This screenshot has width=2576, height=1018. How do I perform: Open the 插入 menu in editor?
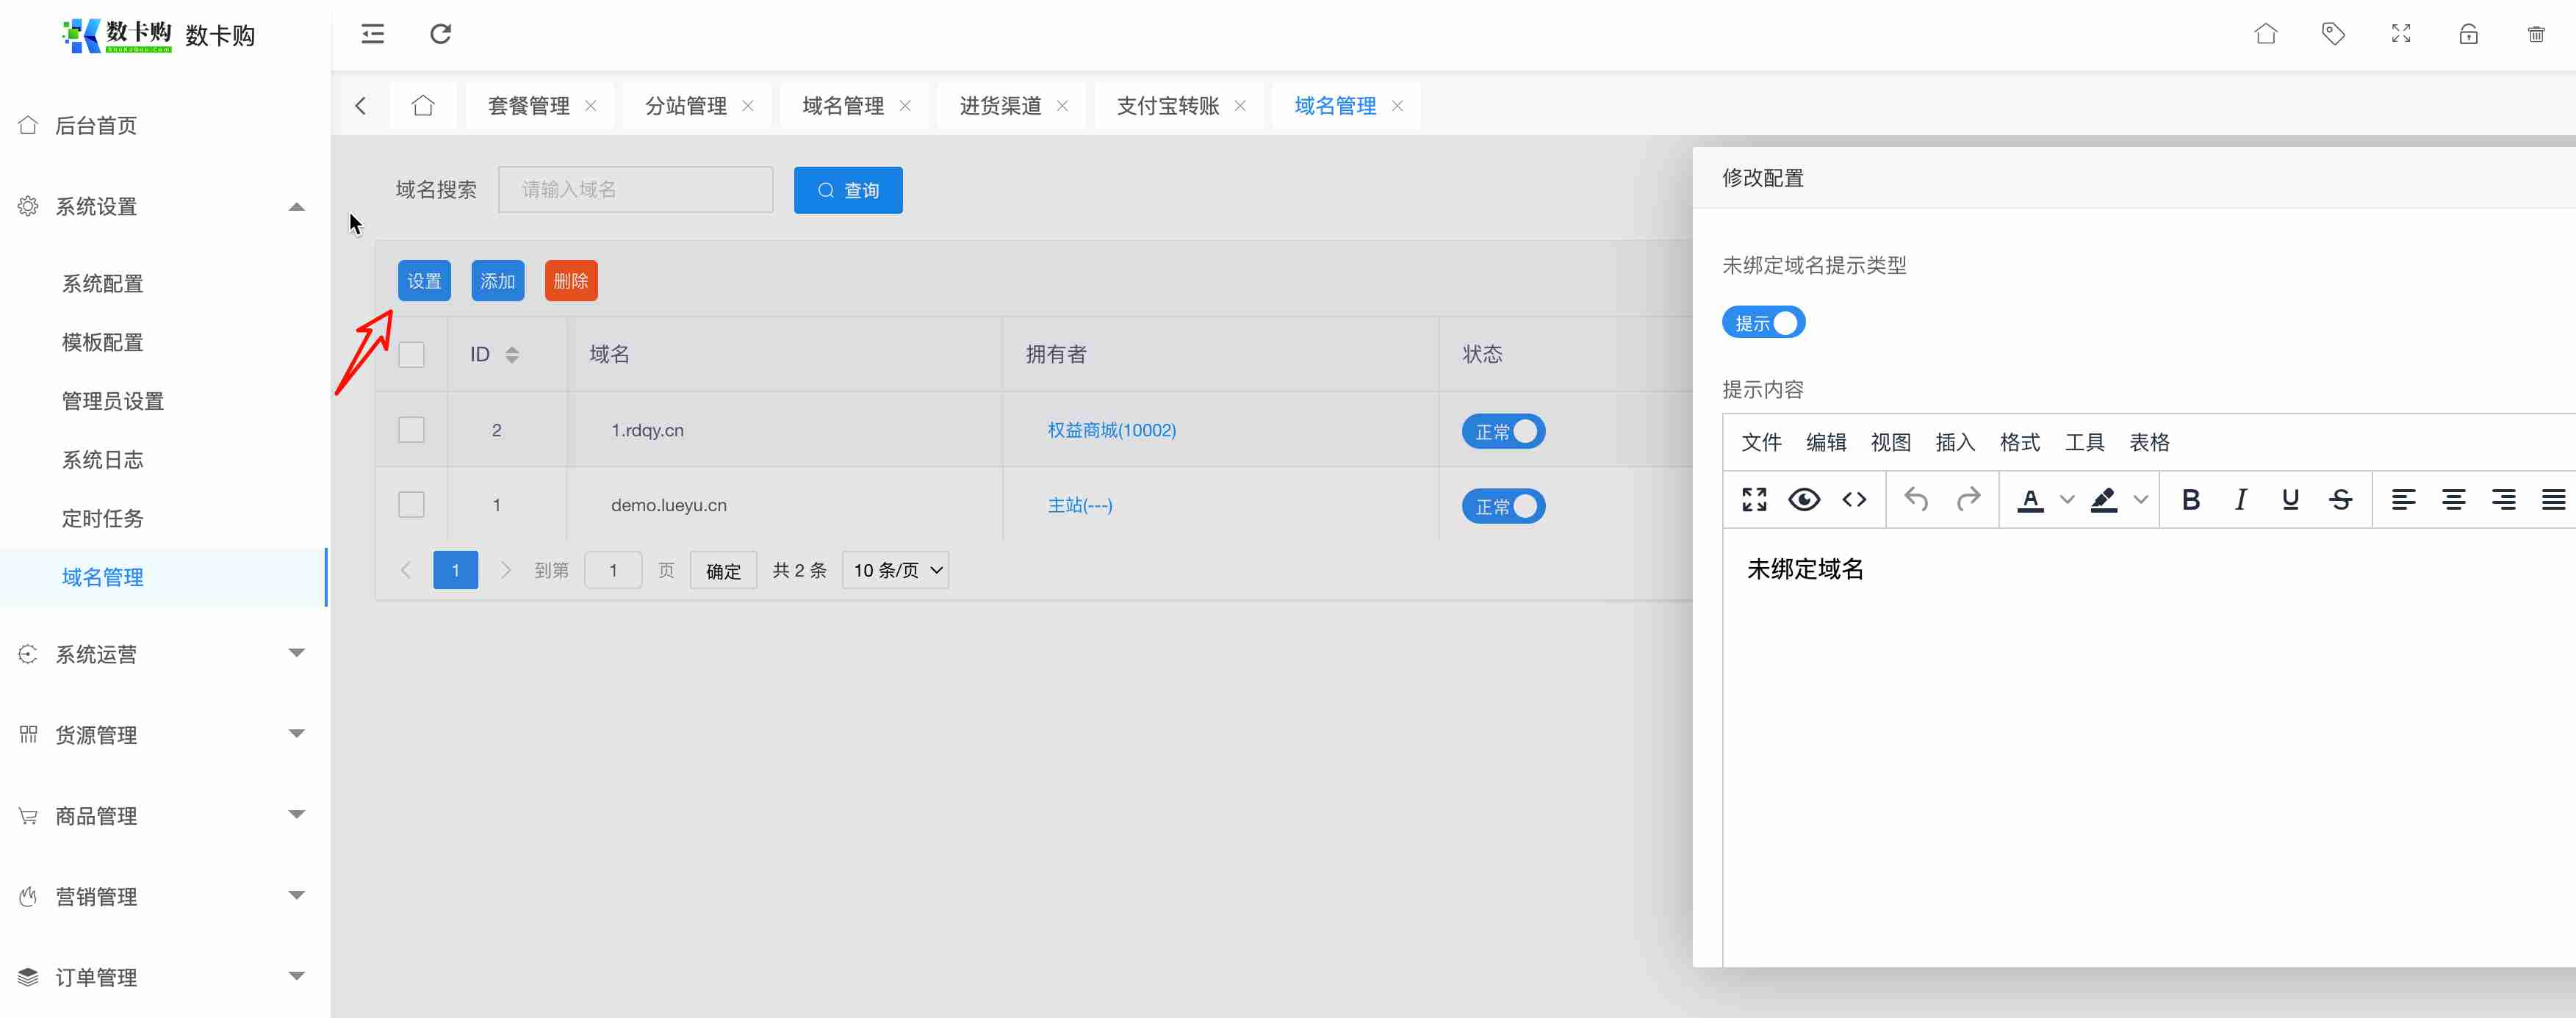[1954, 442]
